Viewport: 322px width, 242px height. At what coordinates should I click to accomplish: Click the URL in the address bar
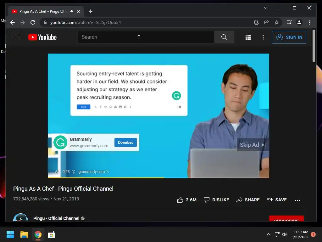point(86,22)
